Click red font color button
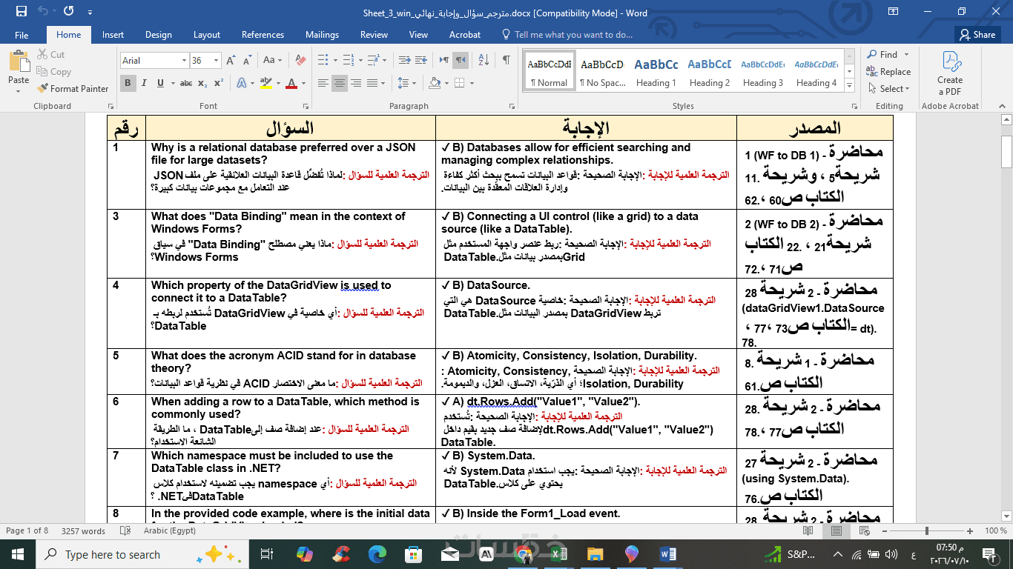Image resolution: width=1013 pixels, height=569 pixels. click(291, 83)
